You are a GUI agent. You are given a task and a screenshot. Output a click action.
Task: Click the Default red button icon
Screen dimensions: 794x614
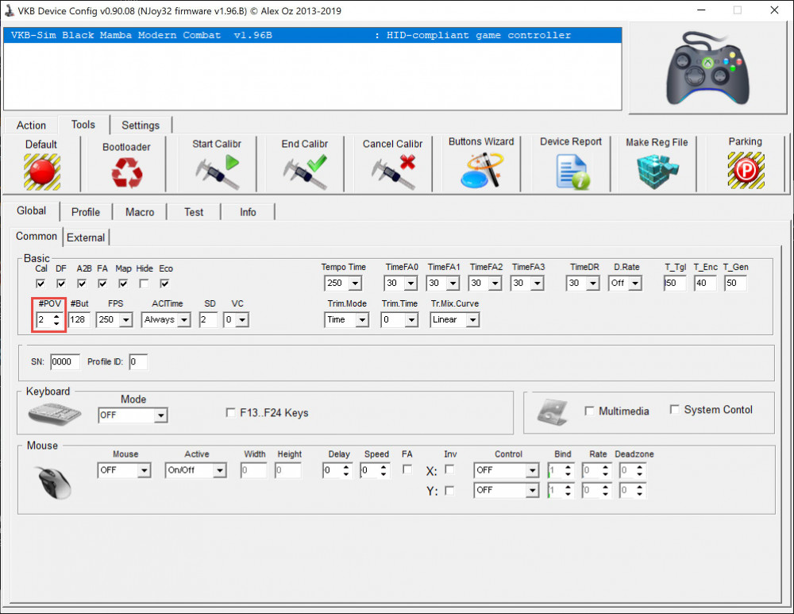pyautogui.click(x=41, y=172)
